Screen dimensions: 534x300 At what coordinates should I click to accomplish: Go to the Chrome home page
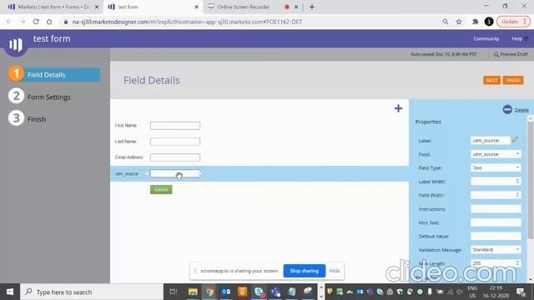click(49, 22)
